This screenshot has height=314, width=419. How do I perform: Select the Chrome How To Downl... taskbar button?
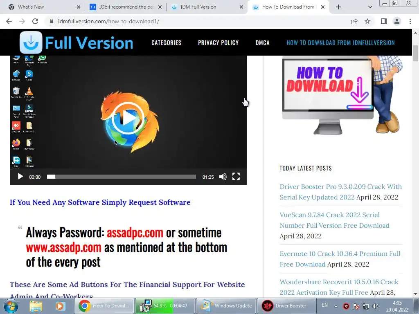[x=104, y=306]
